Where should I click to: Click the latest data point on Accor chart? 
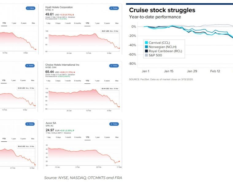pyautogui.click(x=119, y=161)
